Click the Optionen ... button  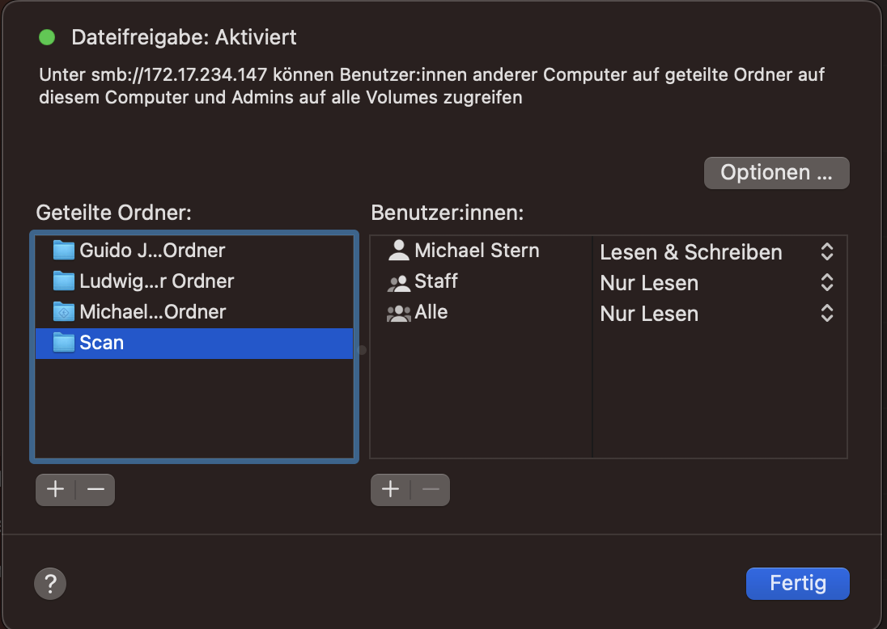coord(776,173)
